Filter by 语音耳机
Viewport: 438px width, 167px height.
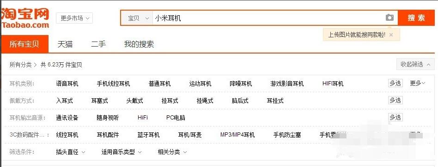[x=67, y=83]
